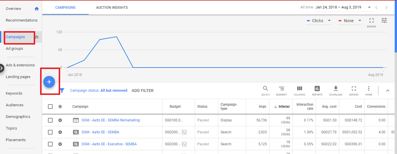The height and width of the screenshot is (154, 397).
Task: Open DGM - Aalto EE - SEMBA Remarketing campaign
Action: [111, 120]
